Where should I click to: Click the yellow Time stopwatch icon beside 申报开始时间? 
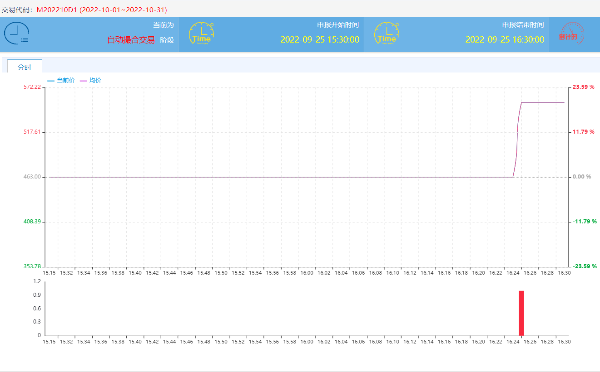coord(201,34)
